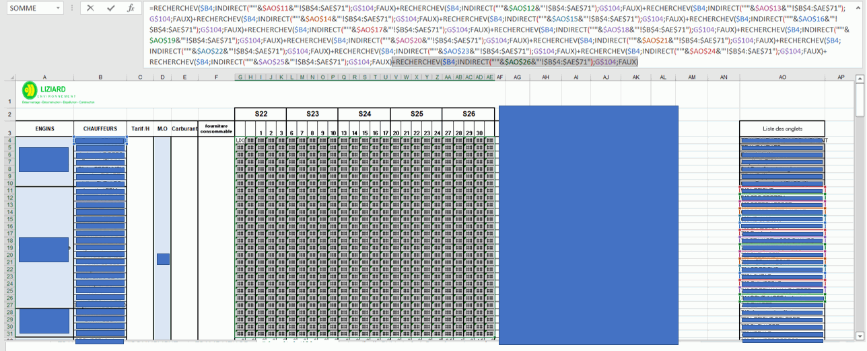Click the ENGINS header cell
Viewport: 867px width, 351px height.
(44, 128)
